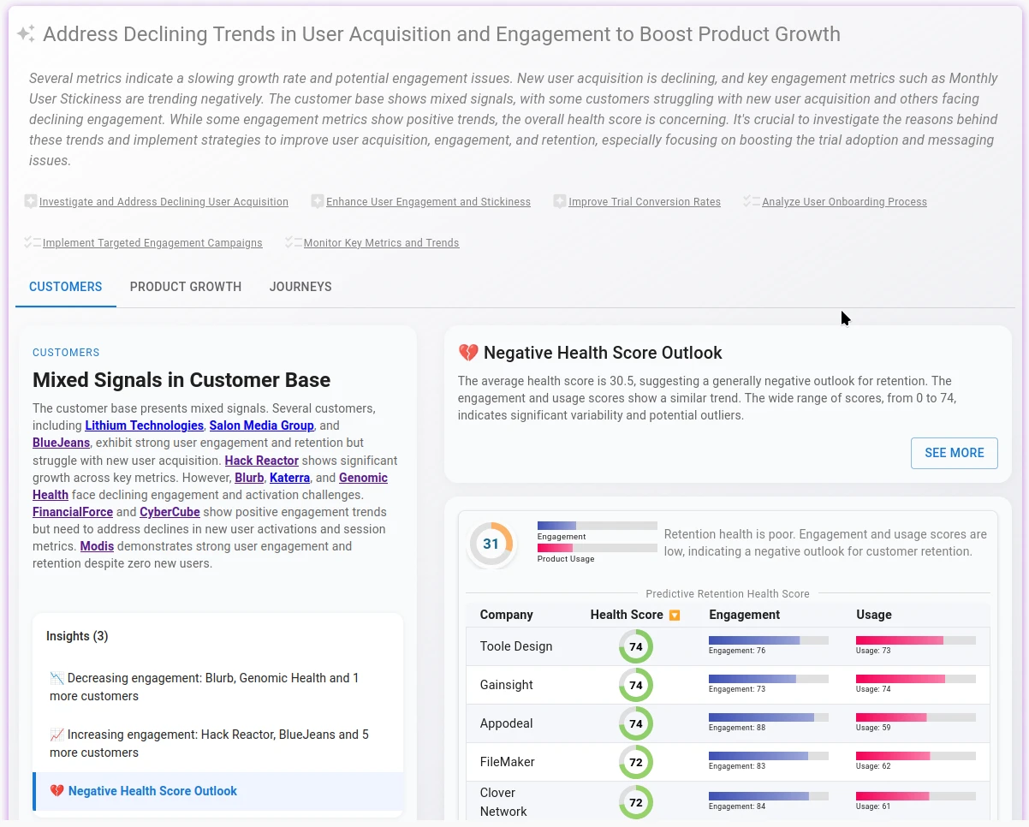Open the Hack Reactor customer link
This screenshot has width=1029, height=827.
(262, 461)
